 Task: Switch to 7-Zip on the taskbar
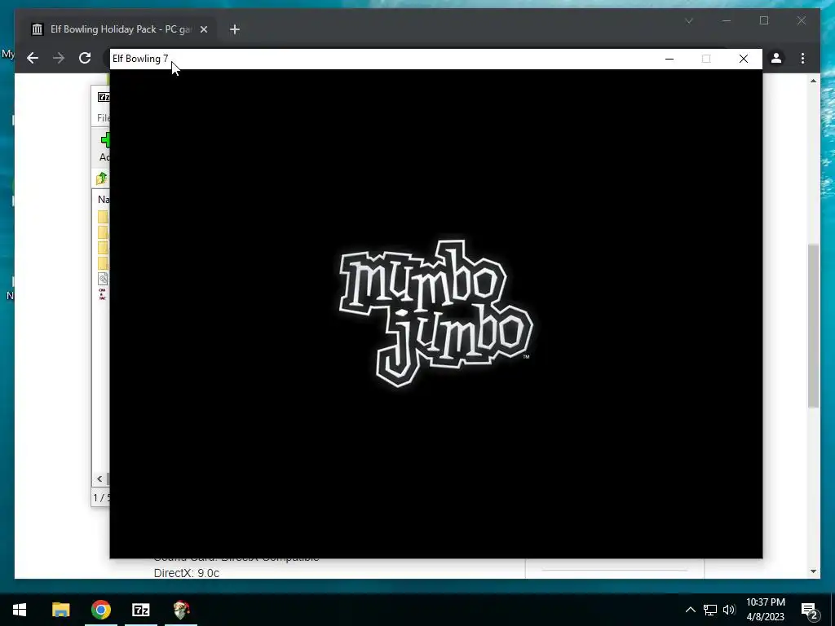pos(141,610)
